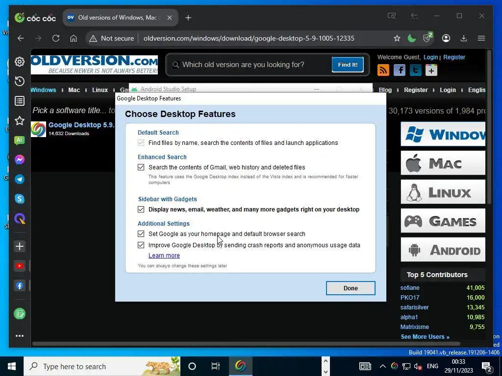Bookmark this page with star icon
The image size is (502, 376).
[x=397, y=38]
